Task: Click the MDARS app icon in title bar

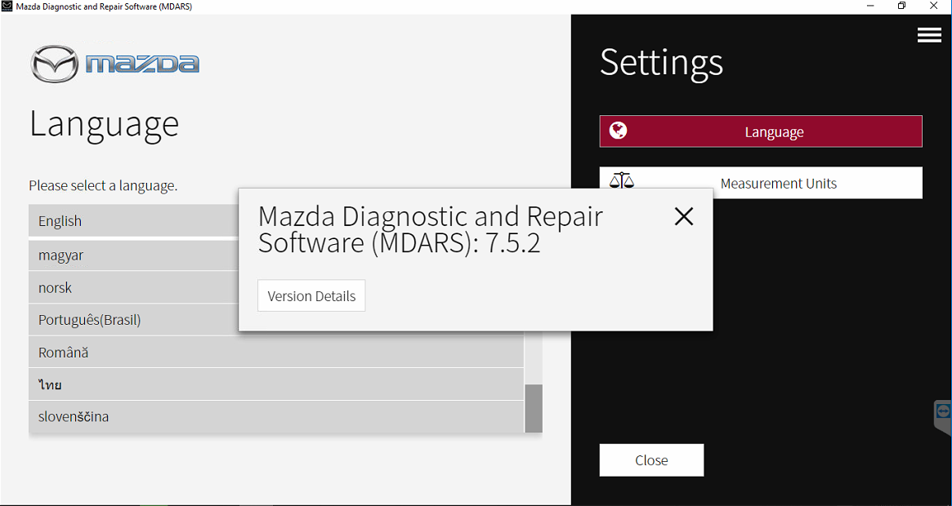Action: 7,7
